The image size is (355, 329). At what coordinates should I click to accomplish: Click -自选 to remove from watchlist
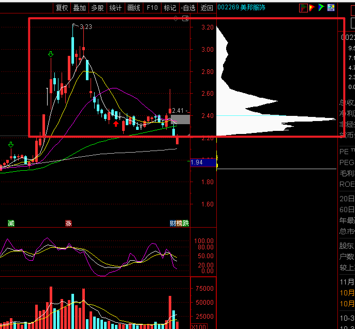tap(188, 8)
